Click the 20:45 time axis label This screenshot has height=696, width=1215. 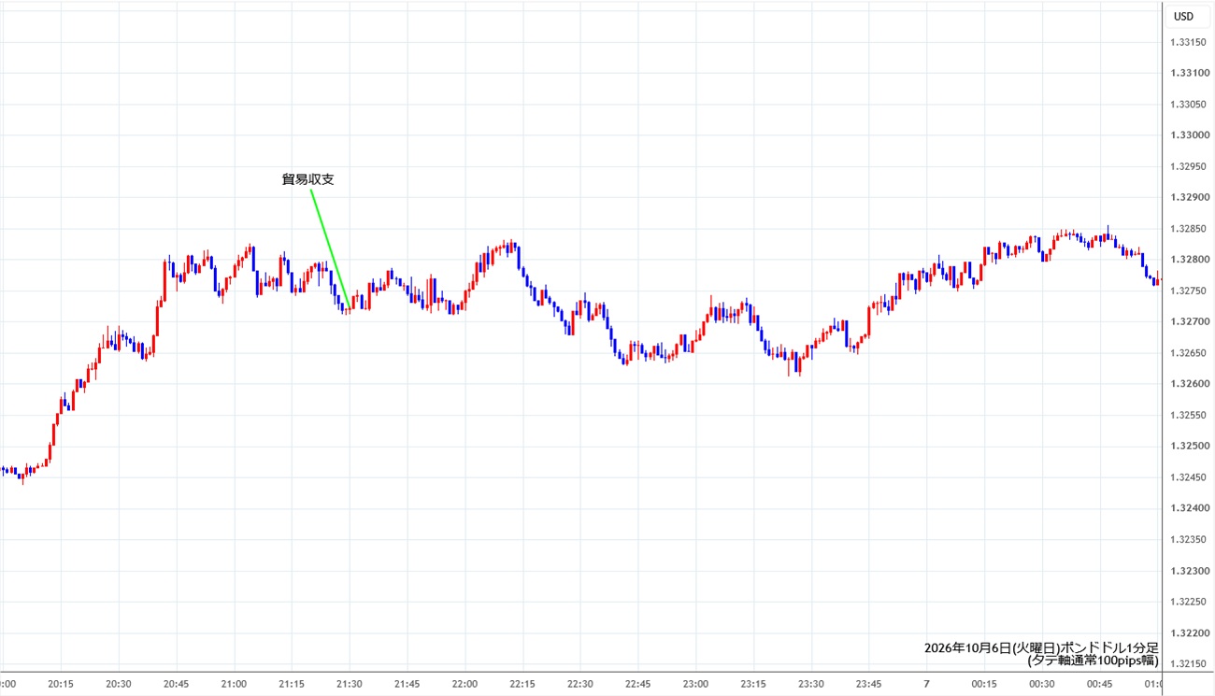click(x=177, y=684)
